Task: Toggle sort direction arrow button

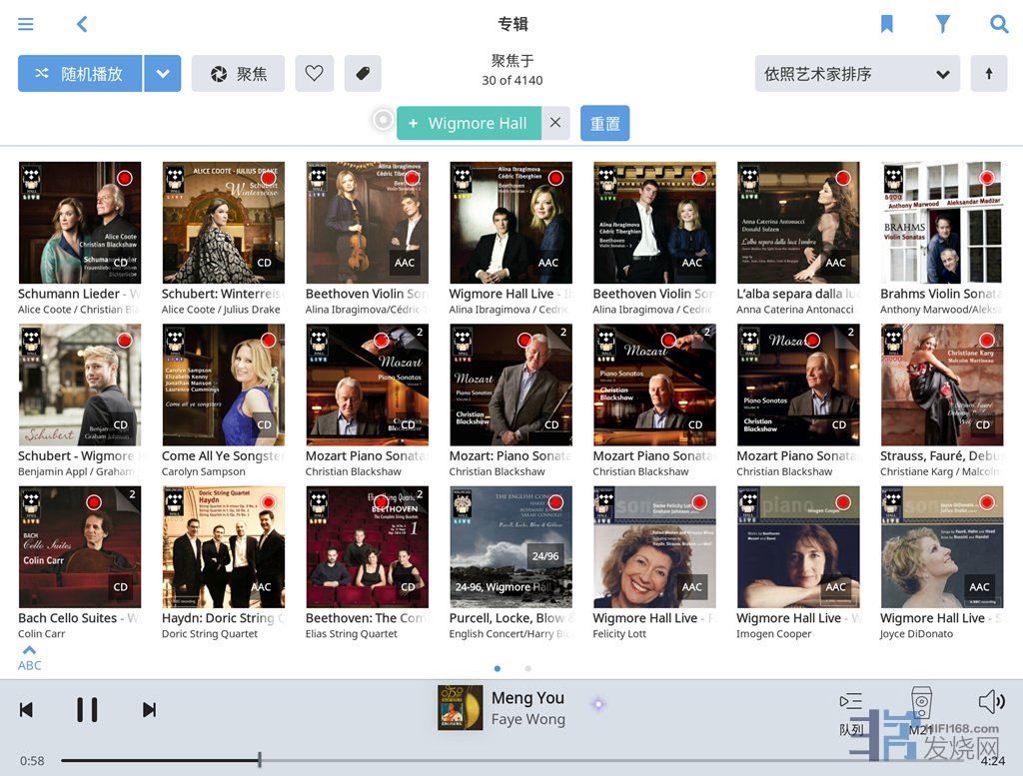Action: [989, 74]
